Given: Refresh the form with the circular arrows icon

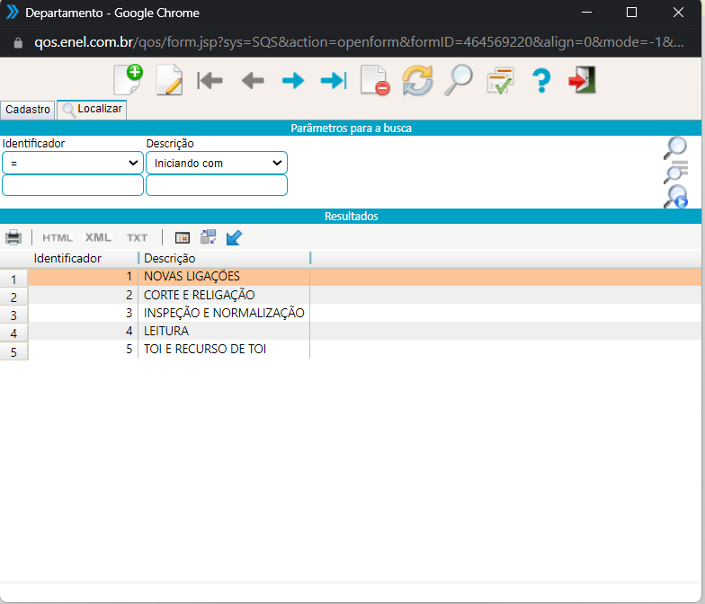Looking at the screenshot, I should 417,81.
